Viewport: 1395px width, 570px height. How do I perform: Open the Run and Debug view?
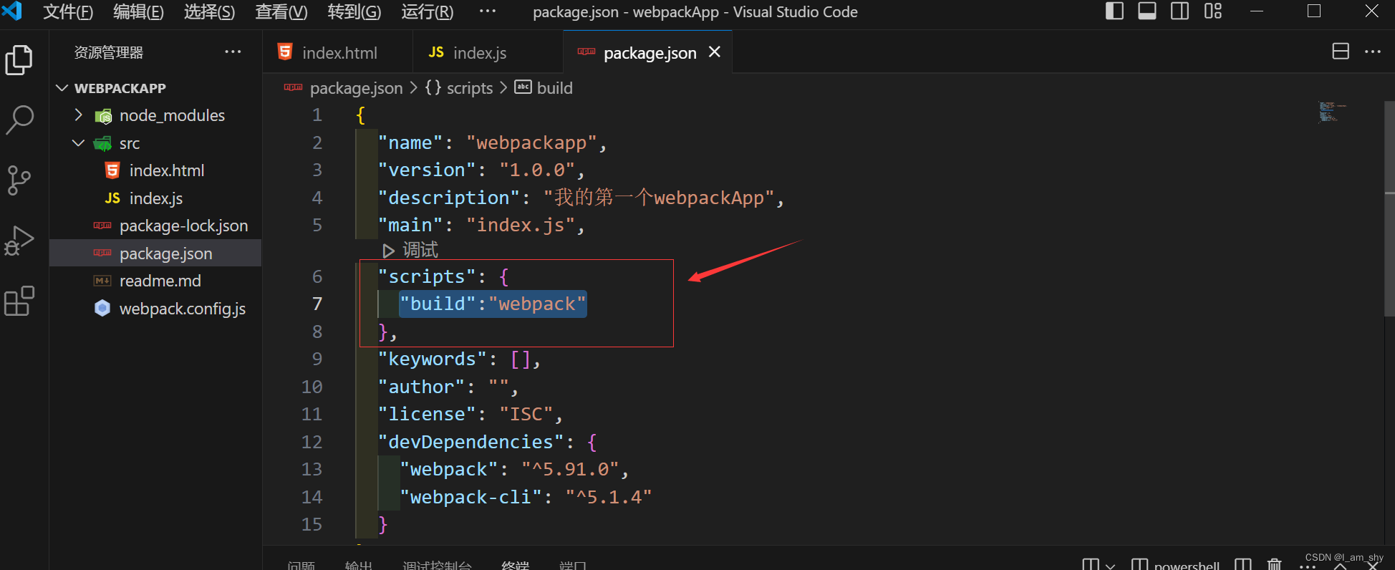pos(19,241)
